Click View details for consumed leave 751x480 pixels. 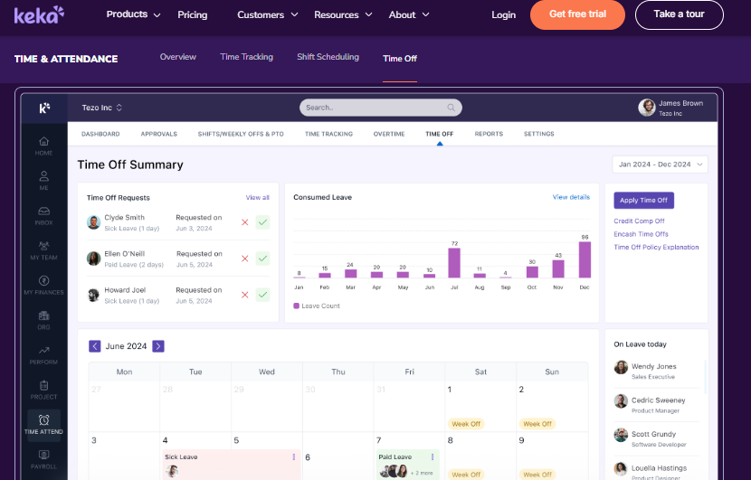(x=571, y=197)
